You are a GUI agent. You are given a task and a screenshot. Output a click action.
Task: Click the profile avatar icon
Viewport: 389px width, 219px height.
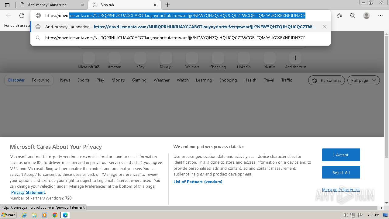(367, 16)
